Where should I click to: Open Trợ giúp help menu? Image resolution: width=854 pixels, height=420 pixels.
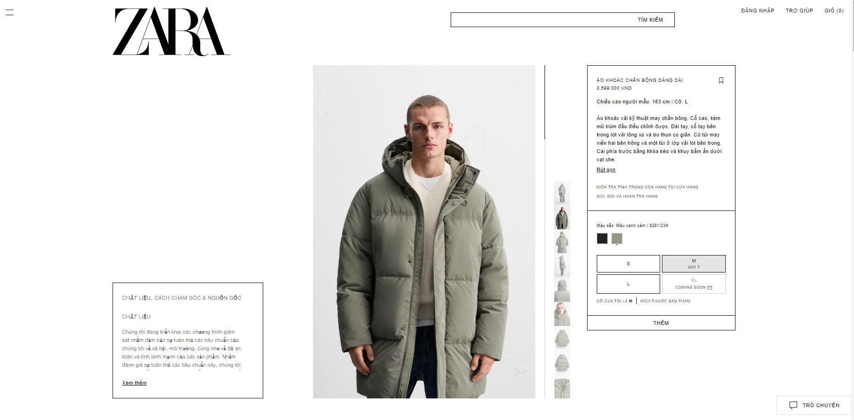799,11
